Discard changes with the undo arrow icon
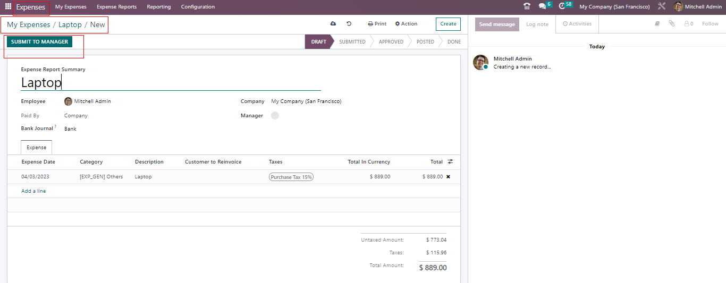Screen dimensions: 726x283 tap(349, 24)
